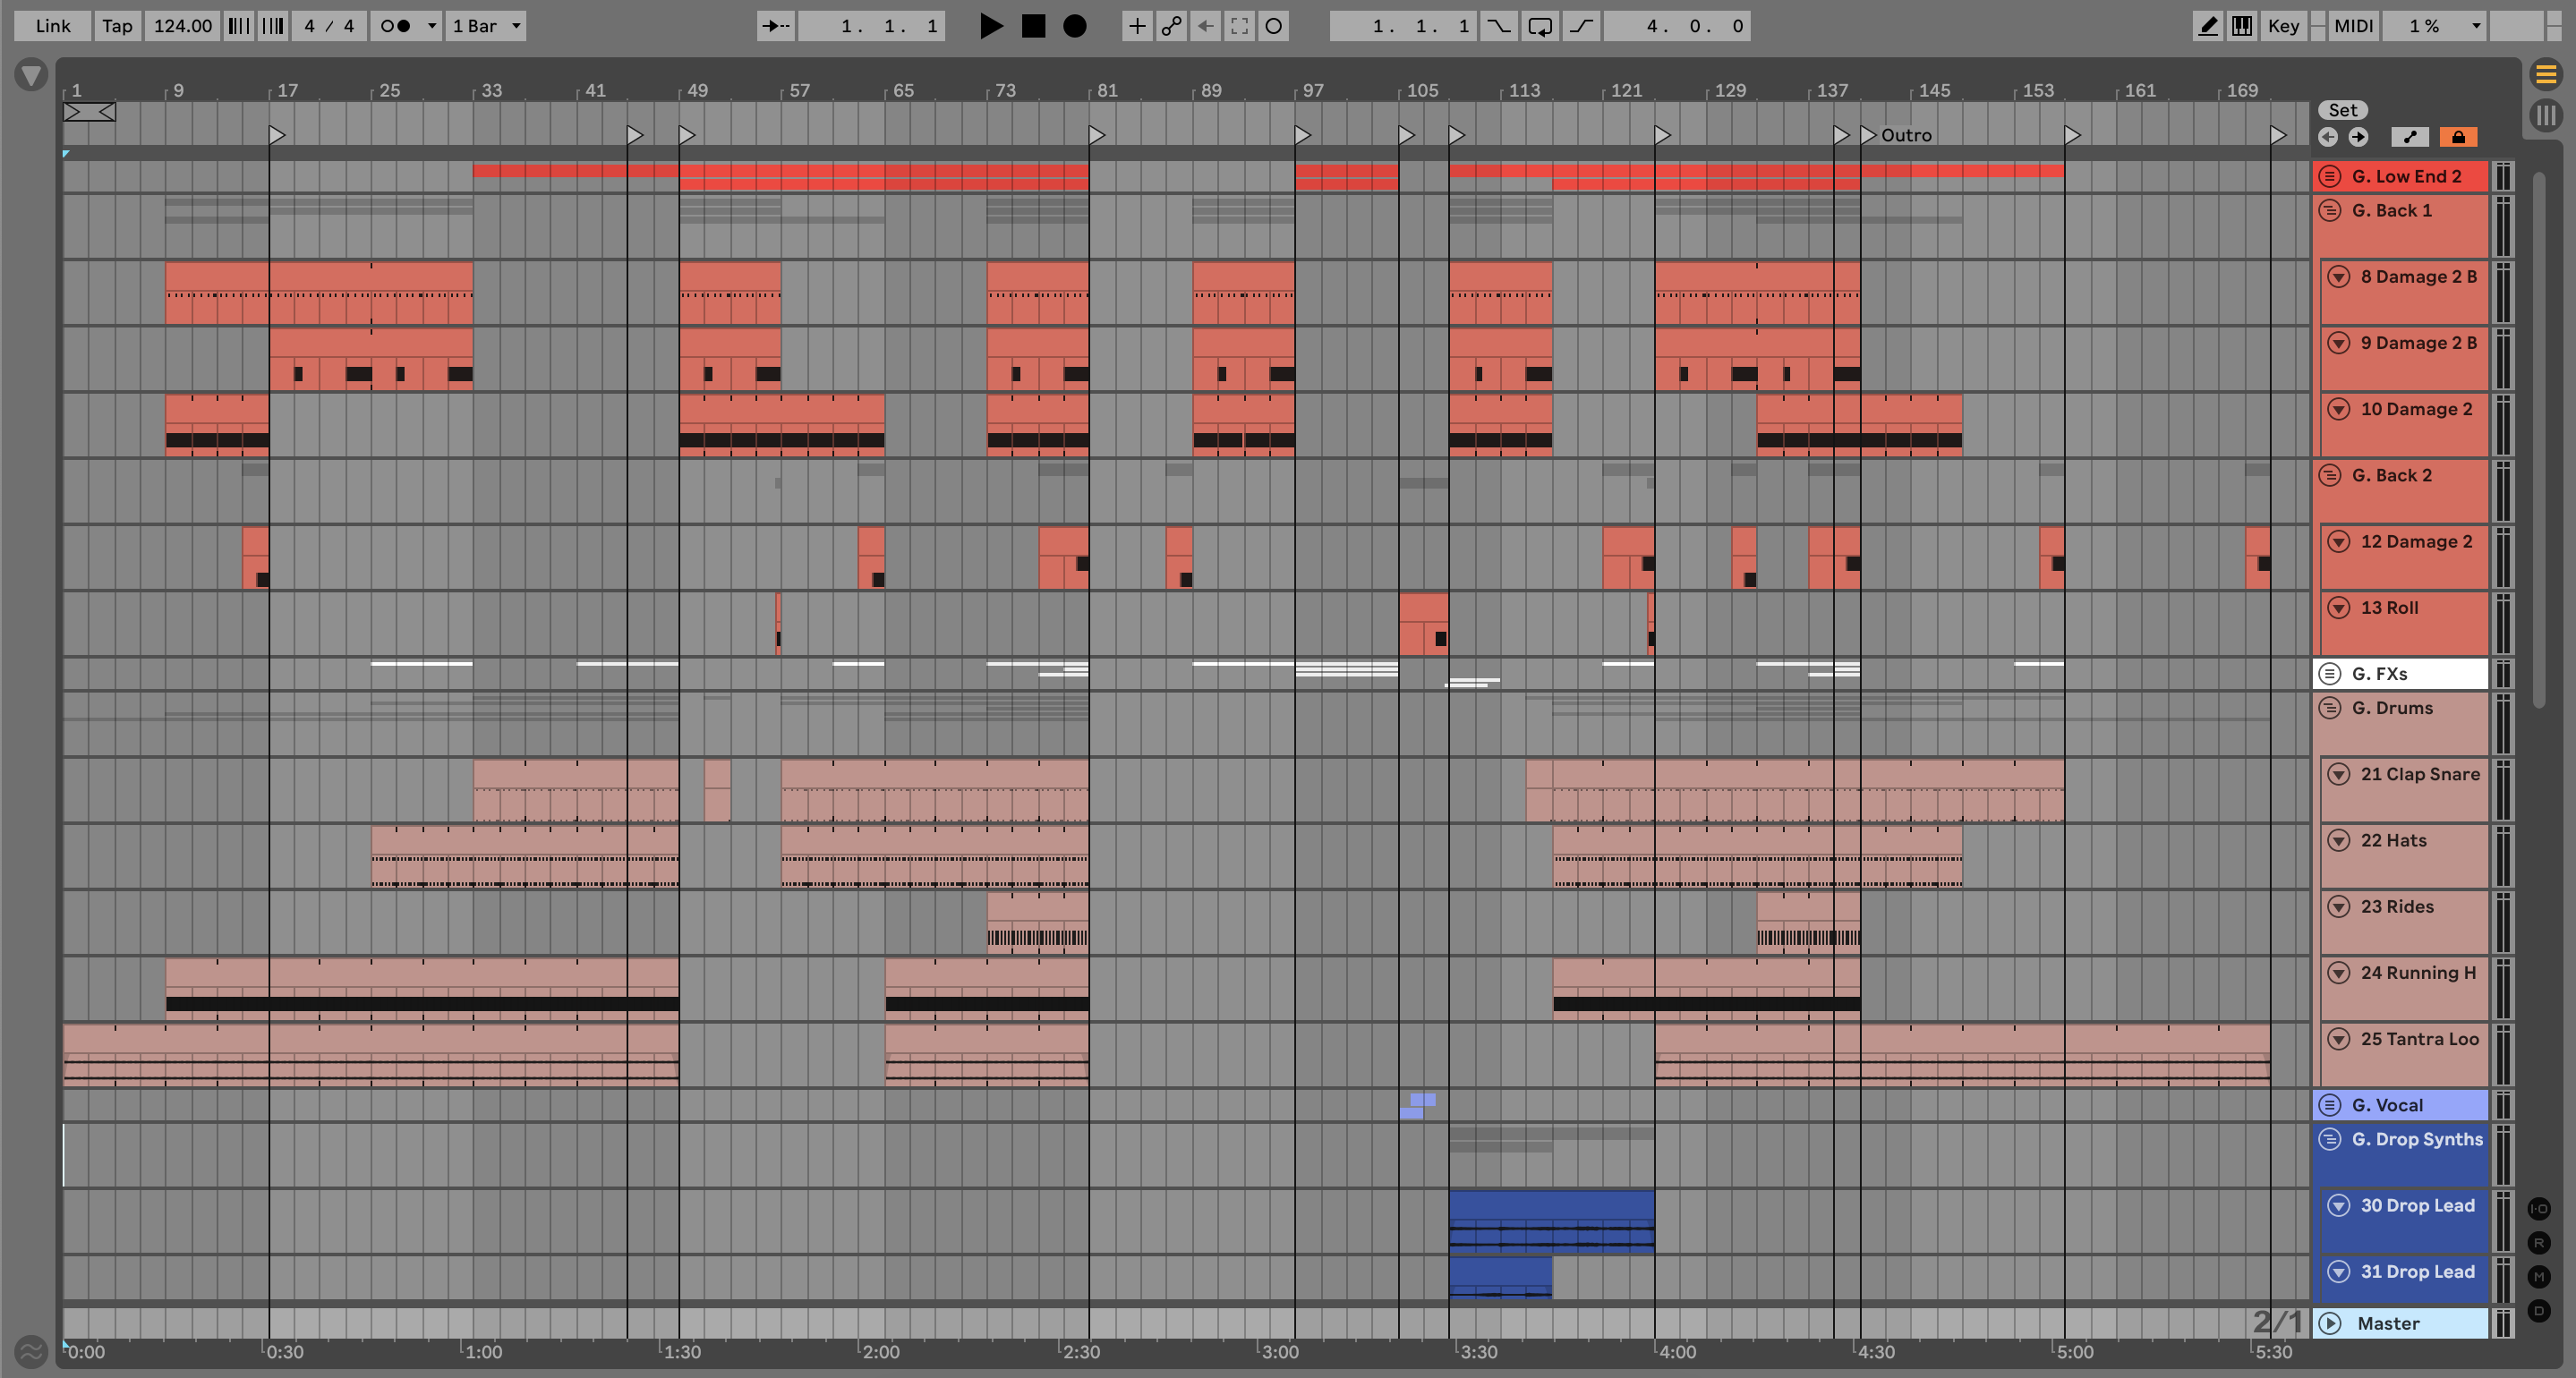Toggle the Loop switch
Viewport: 2576px width, 1378px height.
(x=1540, y=26)
